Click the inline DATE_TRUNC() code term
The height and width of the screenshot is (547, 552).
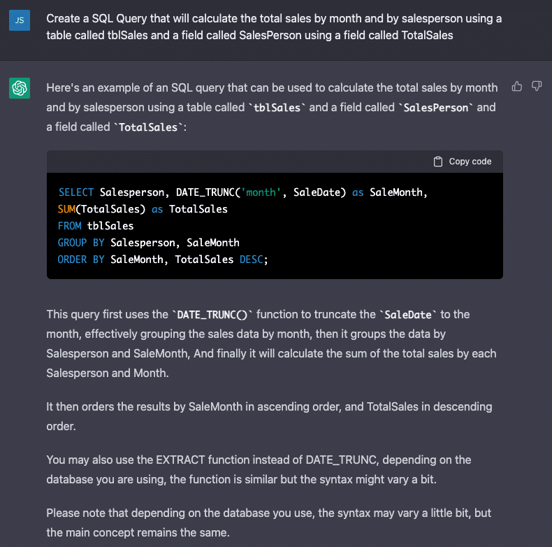click(x=212, y=314)
